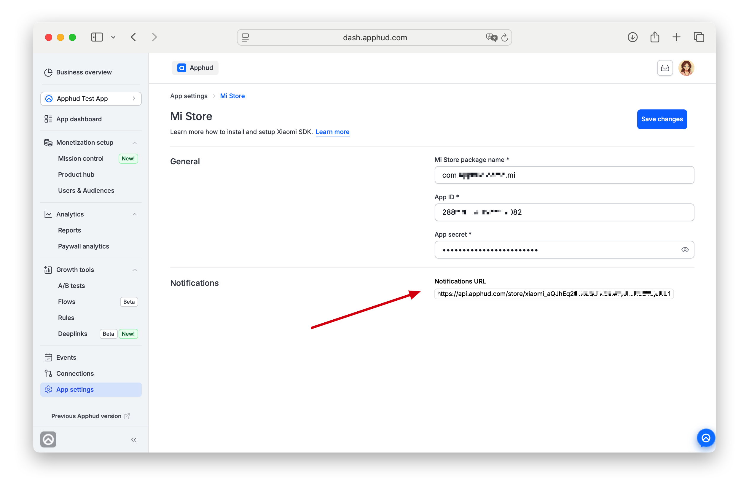Click the Share icon
This screenshot has height=497, width=749.
[x=654, y=37]
